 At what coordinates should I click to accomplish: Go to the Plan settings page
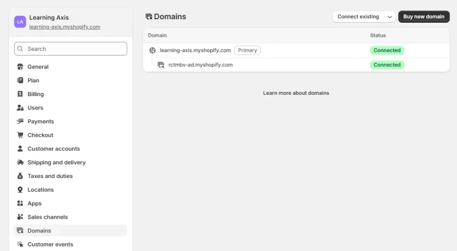click(71, 81)
